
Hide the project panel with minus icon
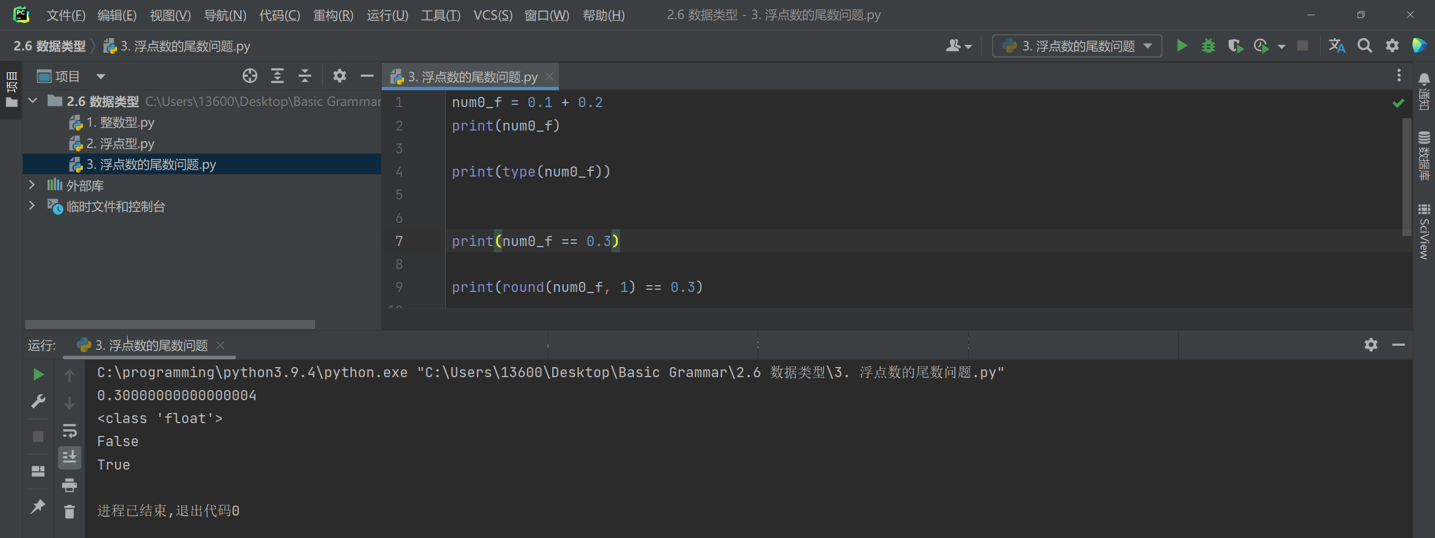click(367, 76)
